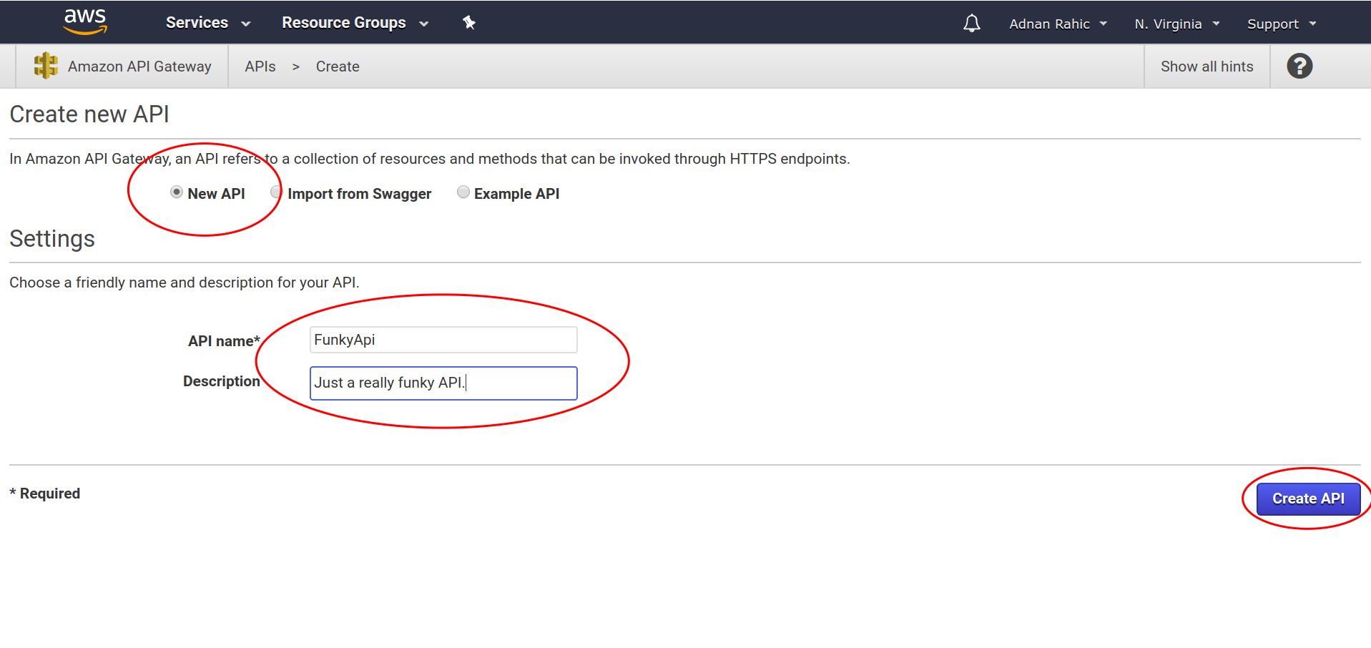Open the notifications bell icon
The height and width of the screenshot is (648, 1371).
[x=971, y=24]
